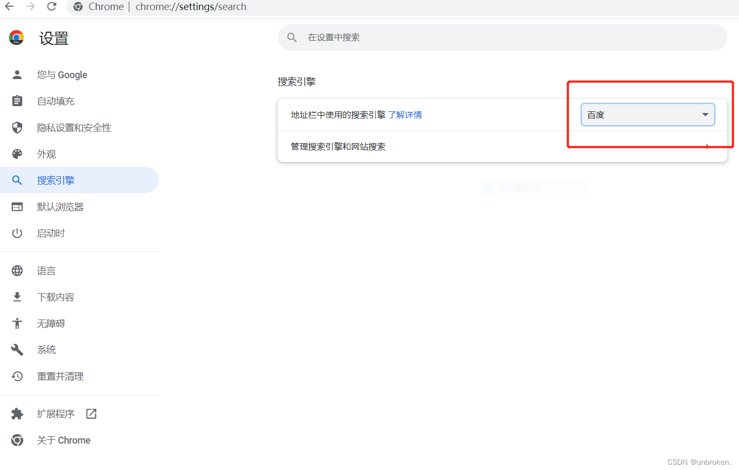Open the 系统 settings section
Image resolution: width=739 pixels, height=470 pixels.
(x=79, y=350)
